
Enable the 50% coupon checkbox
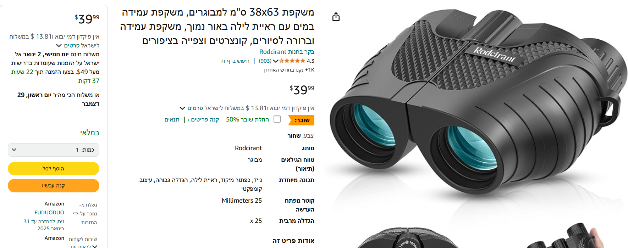point(277,119)
